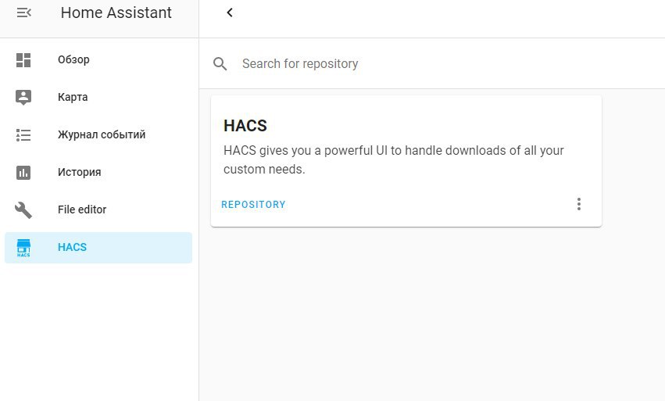Open the HACS card three-dot menu
The image size is (665, 401).
point(578,204)
